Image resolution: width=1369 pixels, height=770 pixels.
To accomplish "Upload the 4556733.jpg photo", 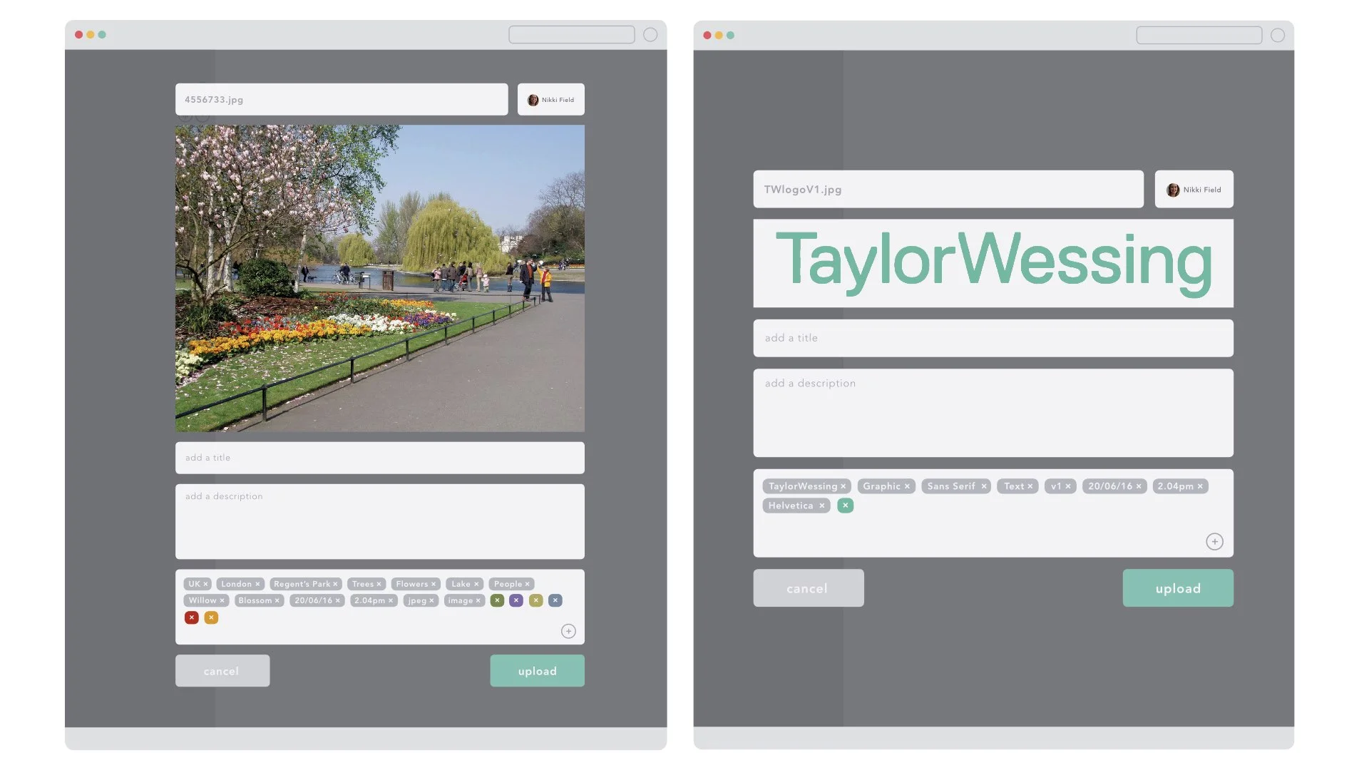I will pyautogui.click(x=537, y=671).
